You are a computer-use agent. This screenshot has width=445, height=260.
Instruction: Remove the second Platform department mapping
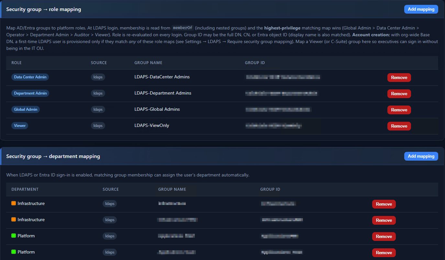pyautogui.click(x=384, y=253)
